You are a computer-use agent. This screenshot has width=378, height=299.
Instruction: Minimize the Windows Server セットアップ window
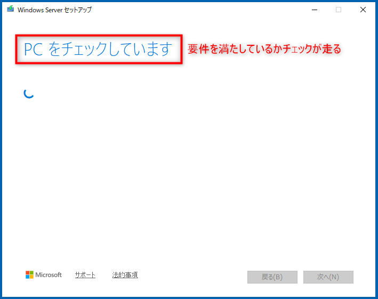pos(315,10)
